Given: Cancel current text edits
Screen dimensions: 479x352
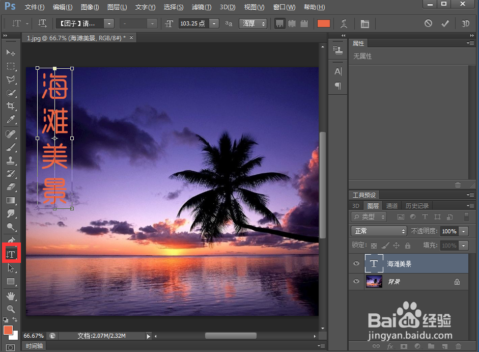Looking at the screenshot, I should (428, 23).
